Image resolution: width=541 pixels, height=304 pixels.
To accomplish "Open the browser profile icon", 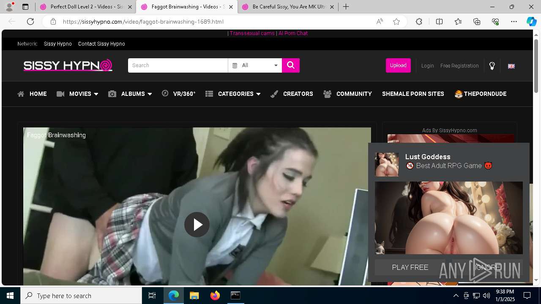I will click(x=9, y=7).
